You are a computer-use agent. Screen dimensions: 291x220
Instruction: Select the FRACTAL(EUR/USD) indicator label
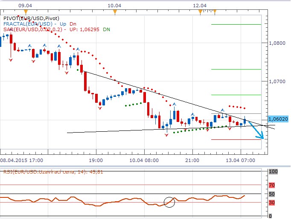pyautogui.click(x=28, y=24)
